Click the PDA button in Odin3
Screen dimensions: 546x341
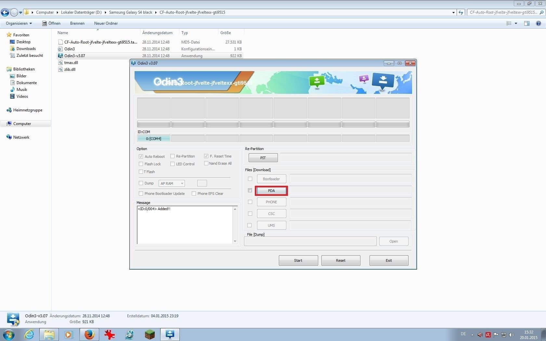coord(271,191)
